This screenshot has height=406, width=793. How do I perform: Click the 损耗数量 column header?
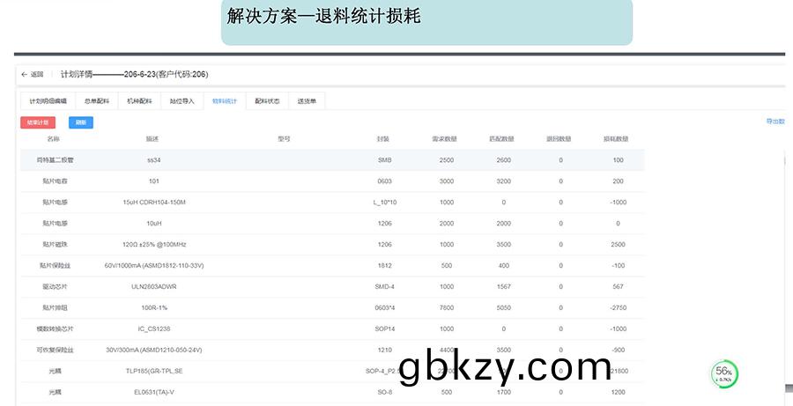click(615, 139)
